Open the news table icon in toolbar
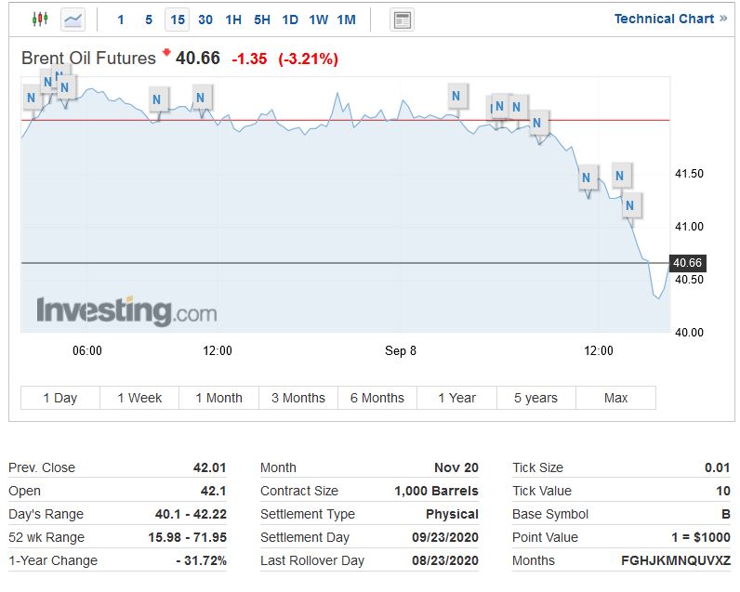The width and height of the screenshot is (740, 592). [x=403, y=20]
